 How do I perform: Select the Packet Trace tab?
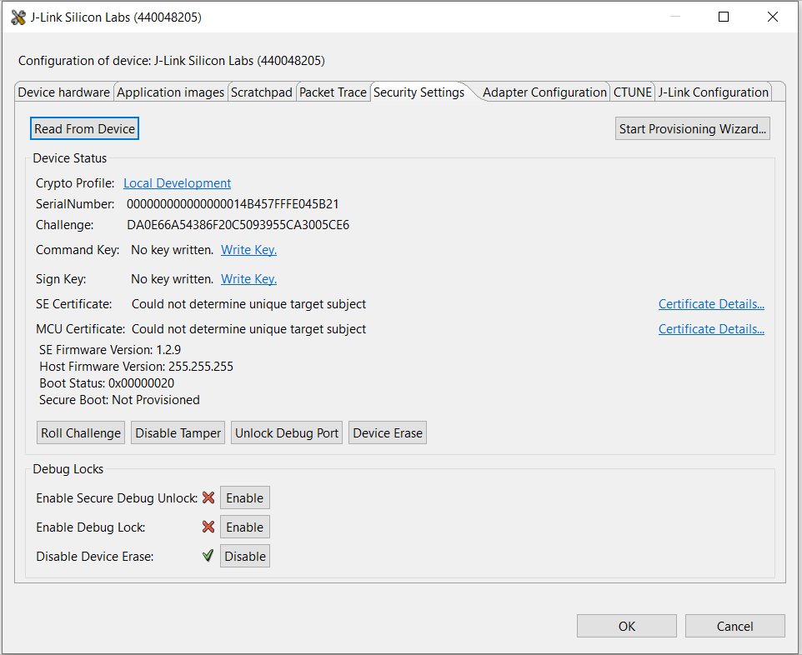333,92
